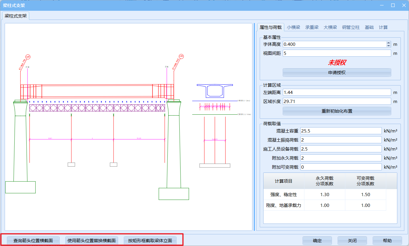Go to the 钢管立柱 tab
This screenshot has width=409, height=246.
tap(351, 27)
